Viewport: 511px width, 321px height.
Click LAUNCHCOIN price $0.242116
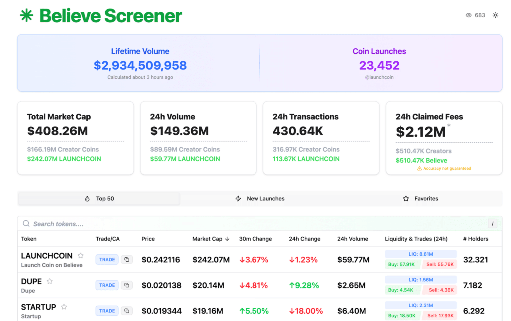click(161, 260)
